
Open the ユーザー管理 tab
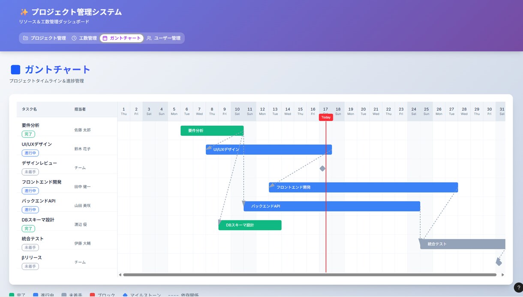[163, 38]
